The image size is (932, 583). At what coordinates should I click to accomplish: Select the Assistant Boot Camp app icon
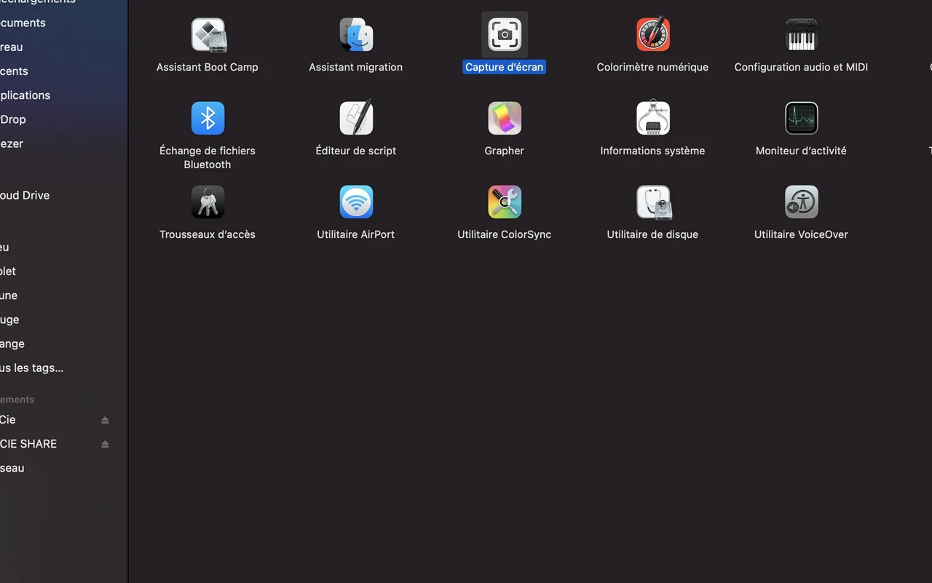[x=208, y=35]
